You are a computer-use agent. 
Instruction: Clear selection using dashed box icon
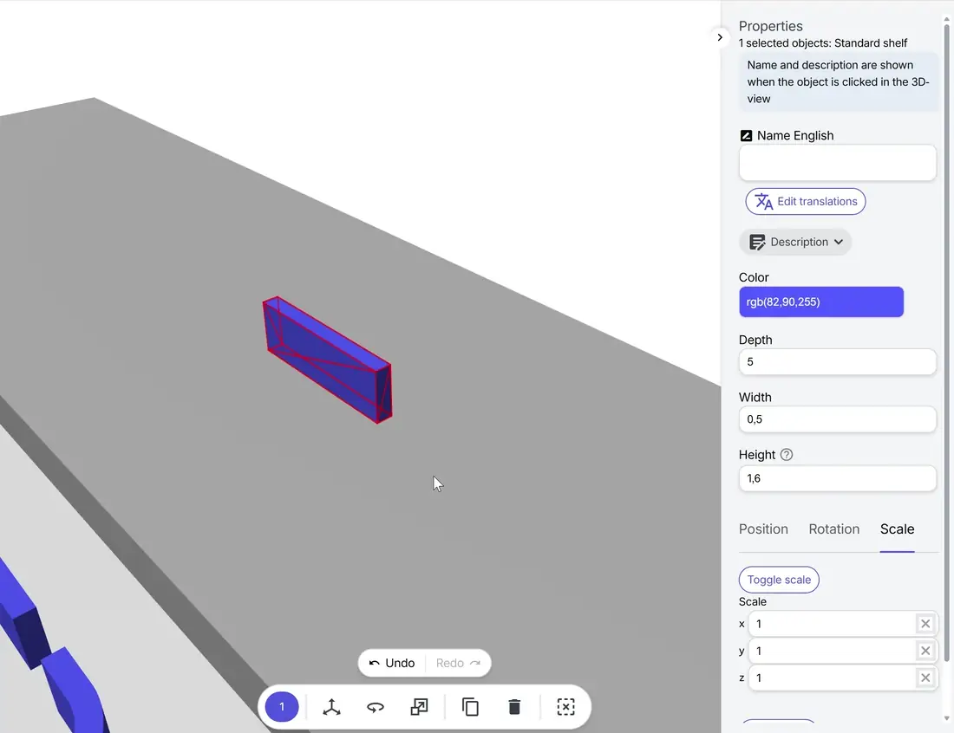[565, 707]
